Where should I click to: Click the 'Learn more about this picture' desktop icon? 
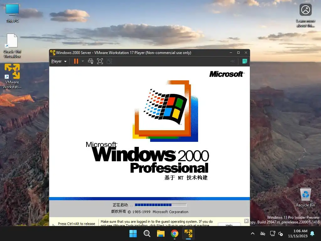[305, 16]
